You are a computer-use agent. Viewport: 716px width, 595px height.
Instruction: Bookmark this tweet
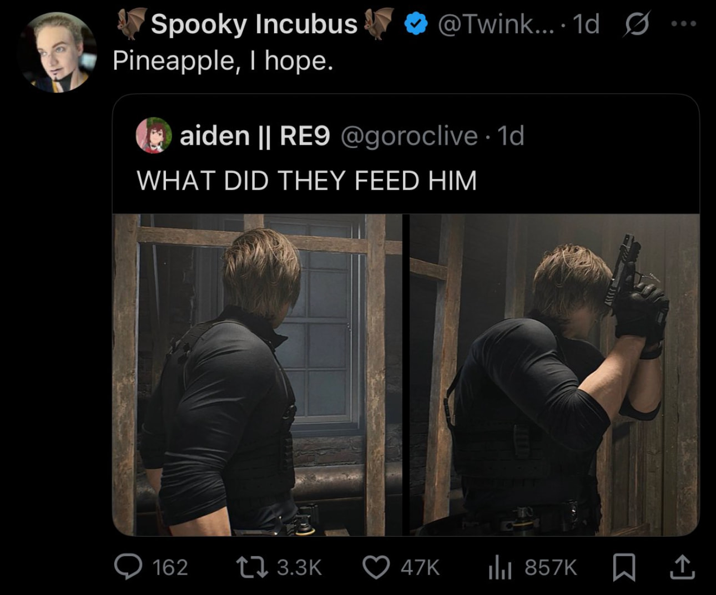[624, 567]
